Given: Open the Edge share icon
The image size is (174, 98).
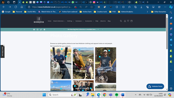Looking at the screenshot, I should pyautogui.click(x=159, y=7).
